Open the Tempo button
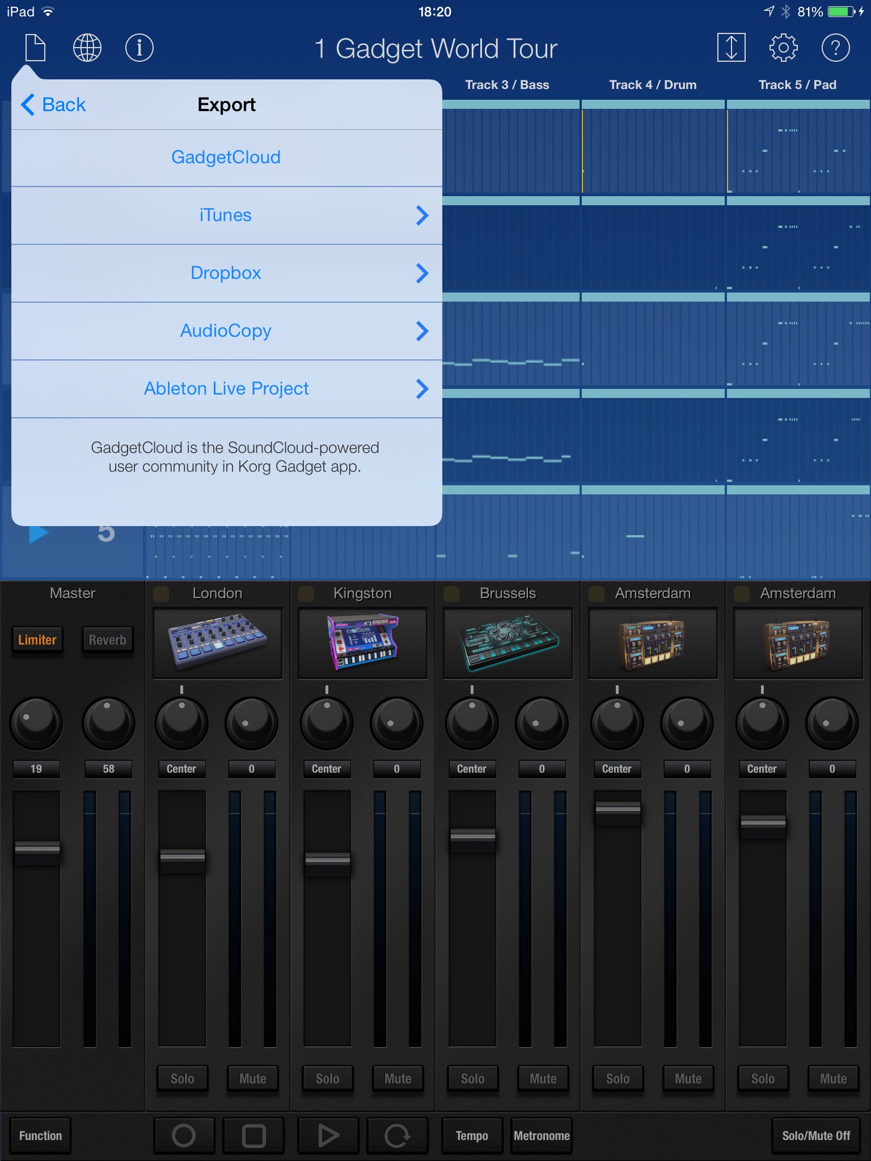 (472, 1135)
